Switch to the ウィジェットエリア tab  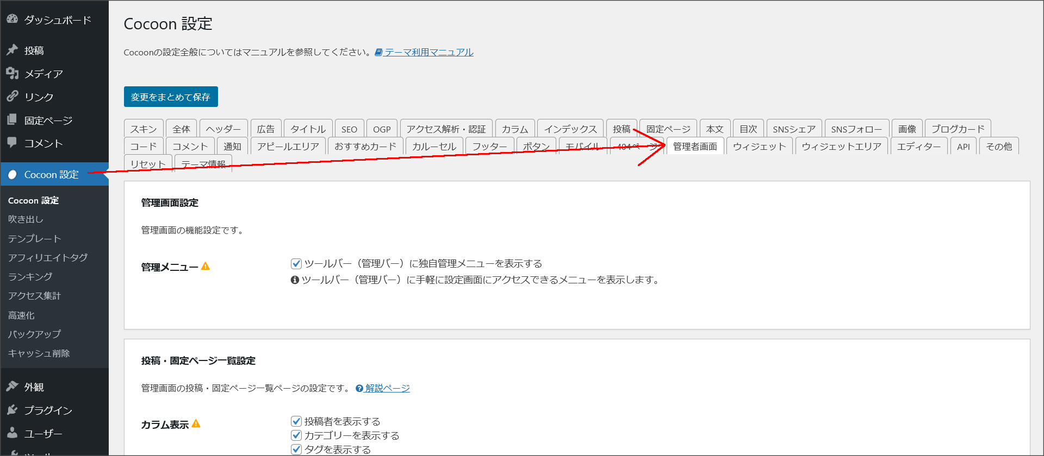(842, 146)
